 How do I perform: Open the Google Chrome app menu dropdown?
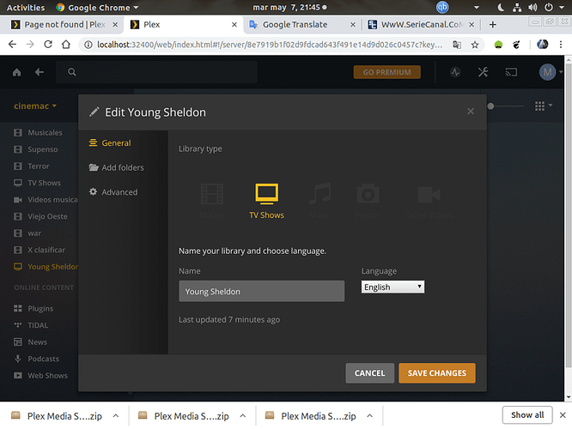tap(98, 7)
